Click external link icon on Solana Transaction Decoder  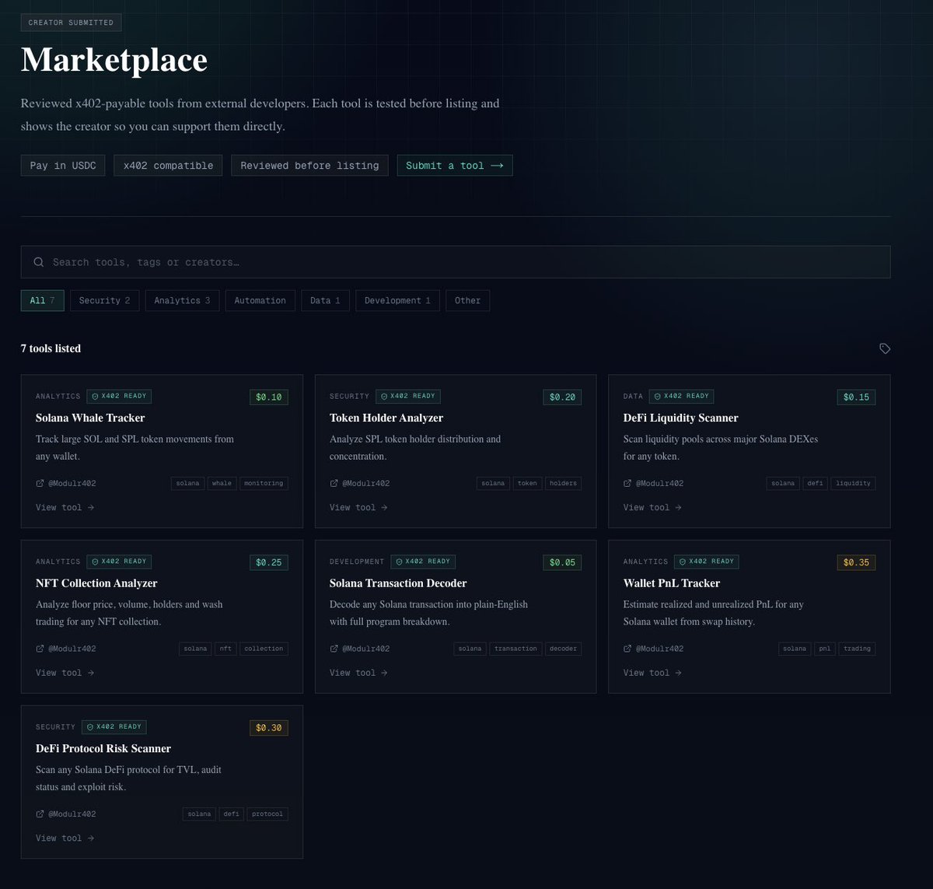pos(334,649)
